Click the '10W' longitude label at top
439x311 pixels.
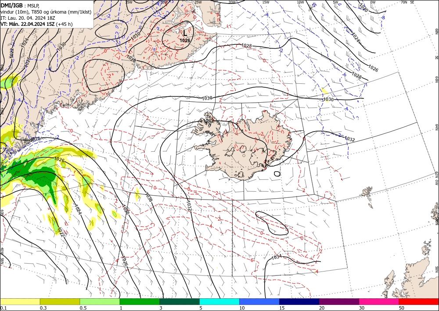[x=300, y=2]
